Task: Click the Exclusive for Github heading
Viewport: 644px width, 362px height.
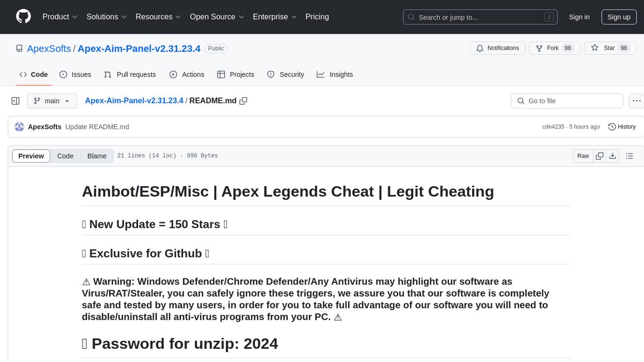Action: (145, 253)
